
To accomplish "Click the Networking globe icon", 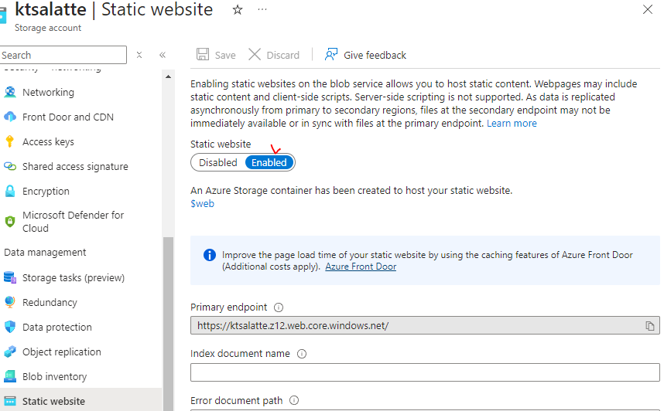I will click(10, 92).
